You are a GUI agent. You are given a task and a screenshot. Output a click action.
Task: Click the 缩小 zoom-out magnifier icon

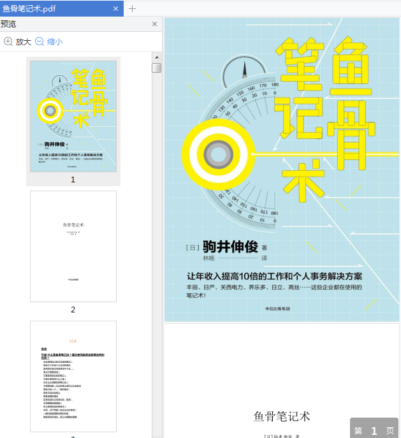(40, 41)
